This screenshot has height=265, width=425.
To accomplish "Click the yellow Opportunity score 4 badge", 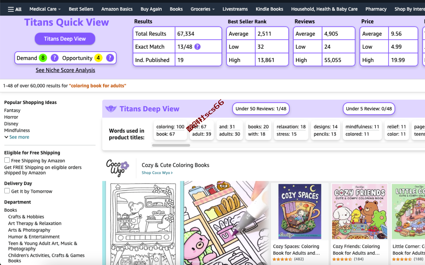I will [98, 58].
